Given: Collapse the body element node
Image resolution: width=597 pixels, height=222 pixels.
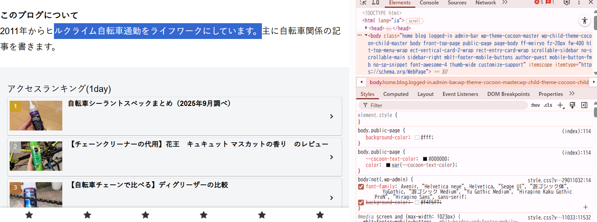Looking at the screenshot, I should pyautogui.click(x=366, y=35).
